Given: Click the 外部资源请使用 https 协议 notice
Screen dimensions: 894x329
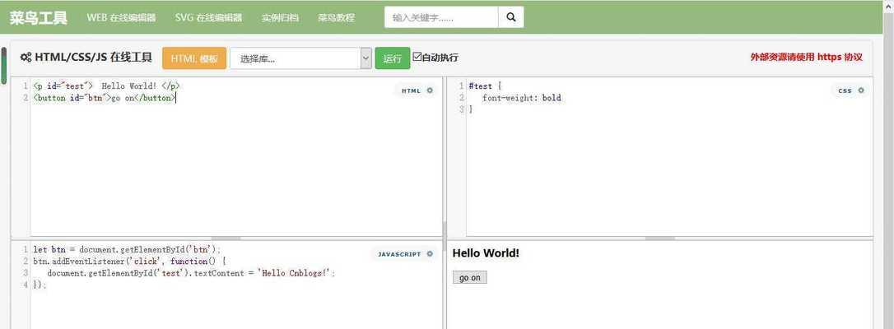Looking at the screenshot, I should [806, 57].
